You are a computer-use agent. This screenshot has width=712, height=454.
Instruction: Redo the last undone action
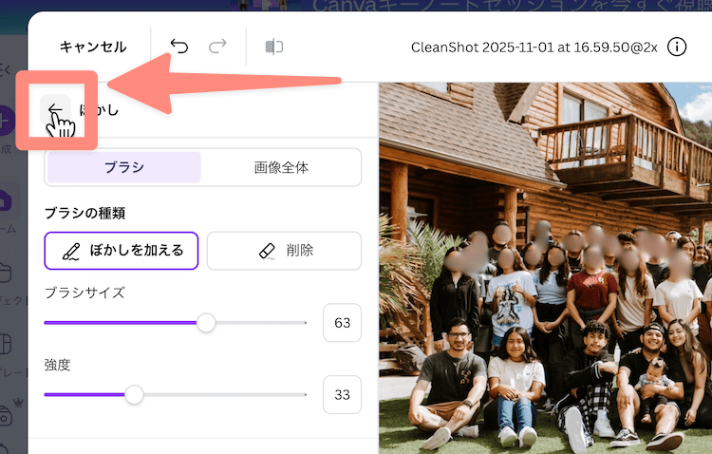click(217, 47)
